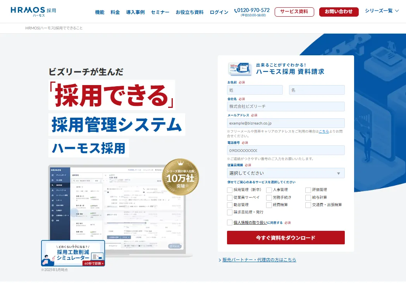Expand the シリーズ一覧 dropdown
406x283 pixels.
click(x=382, y=11)
